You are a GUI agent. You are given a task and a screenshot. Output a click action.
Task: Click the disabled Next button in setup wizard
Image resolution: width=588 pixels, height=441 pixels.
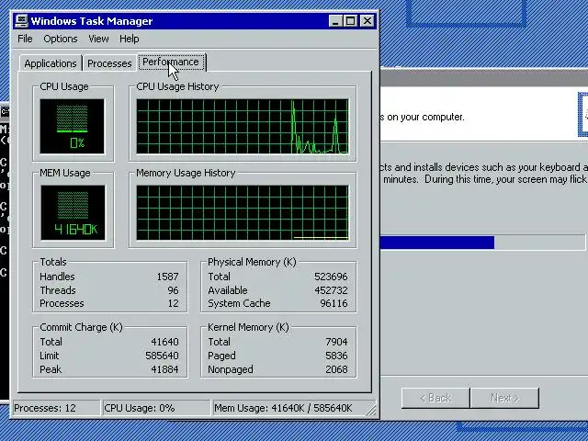(x=504, y=398)
